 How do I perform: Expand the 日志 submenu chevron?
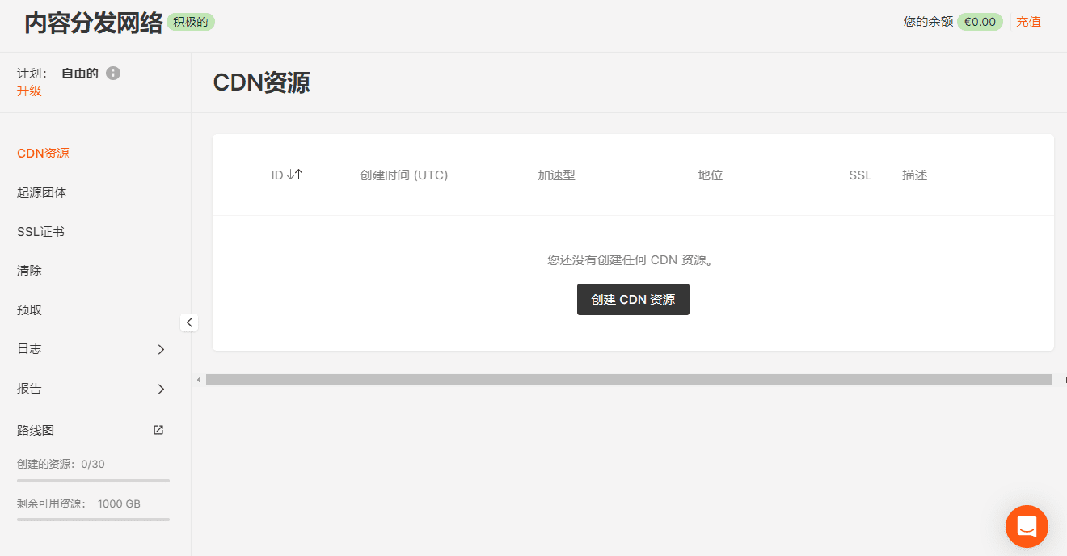click(x=161, y=349)
